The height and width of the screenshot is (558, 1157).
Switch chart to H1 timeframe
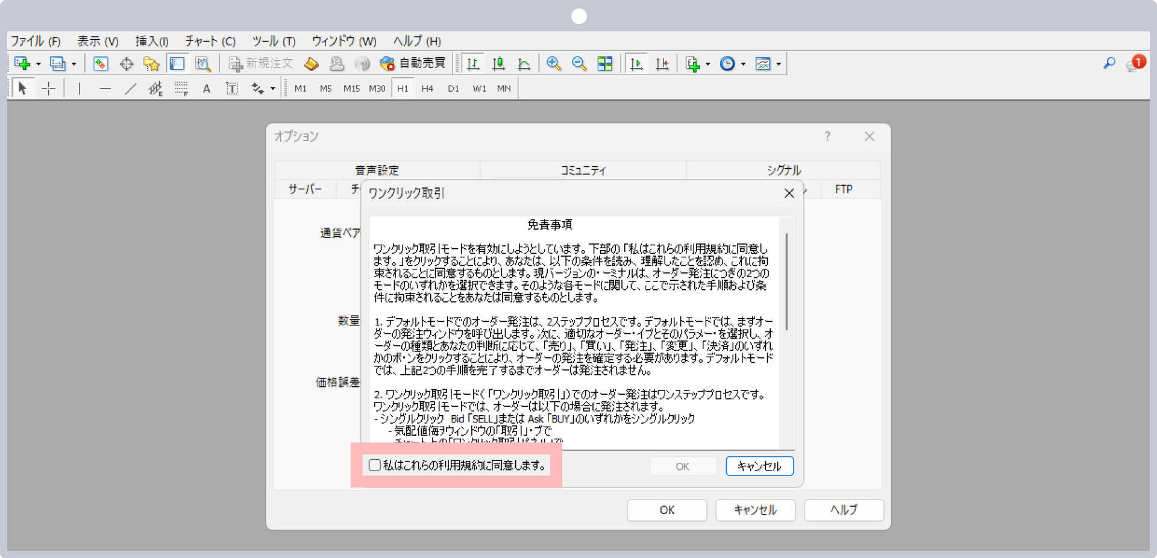tap(403, 89)
